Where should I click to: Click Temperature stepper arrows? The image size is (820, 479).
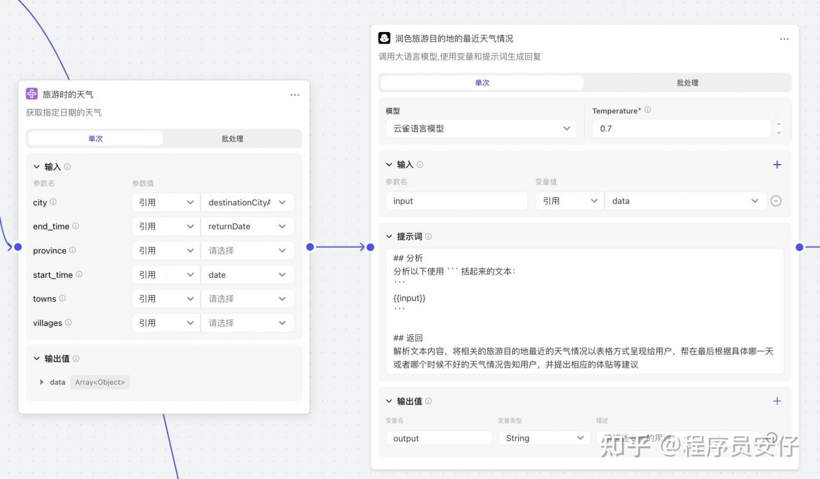779,129
